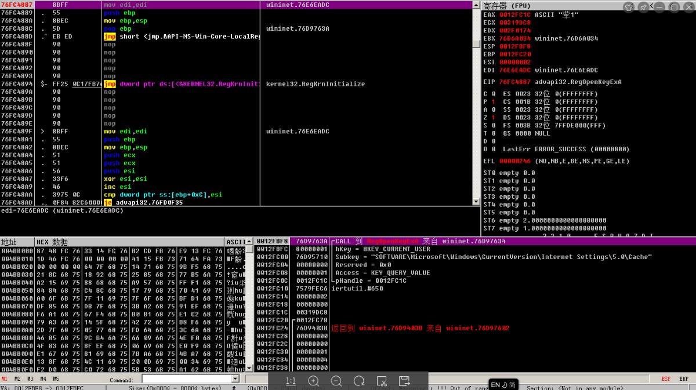Select the ESP register value 0012FBF8
Screen dimensions: 696x390
515,46
